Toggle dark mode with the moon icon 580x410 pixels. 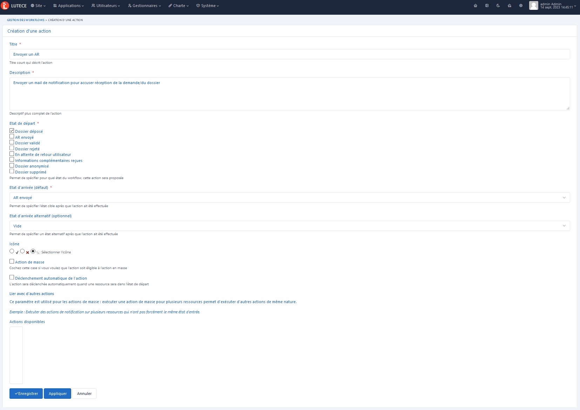(x=498, y=6)
